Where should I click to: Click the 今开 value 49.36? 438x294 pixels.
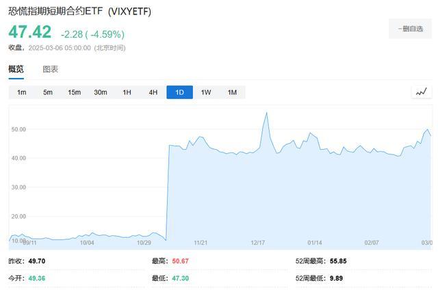coord(37,278)
